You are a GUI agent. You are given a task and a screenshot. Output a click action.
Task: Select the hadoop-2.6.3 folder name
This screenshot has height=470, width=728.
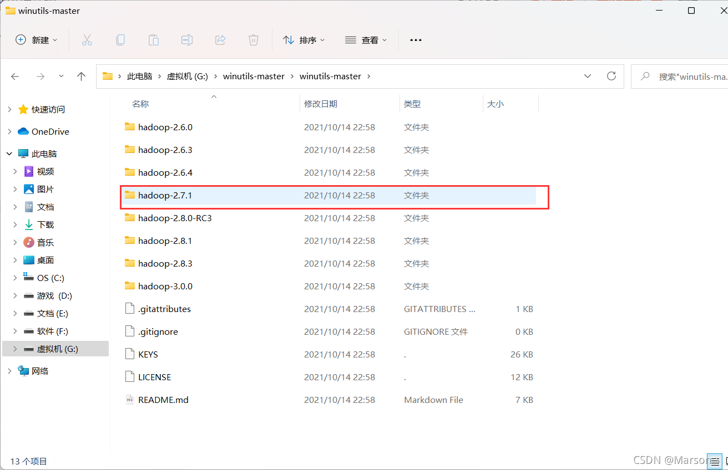[x=165, y=150]
